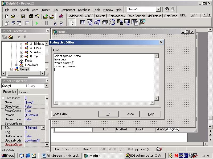
Task: Expand the FilterOptions property
Action: point(3,98)
